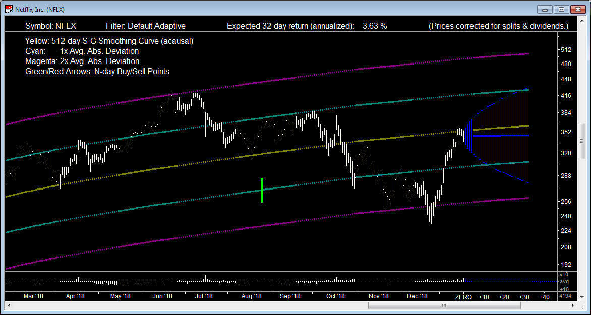The height and width of the screenshot is (315, 591).
Task: Click the +40 forecast day label
Action: (544, 297)
